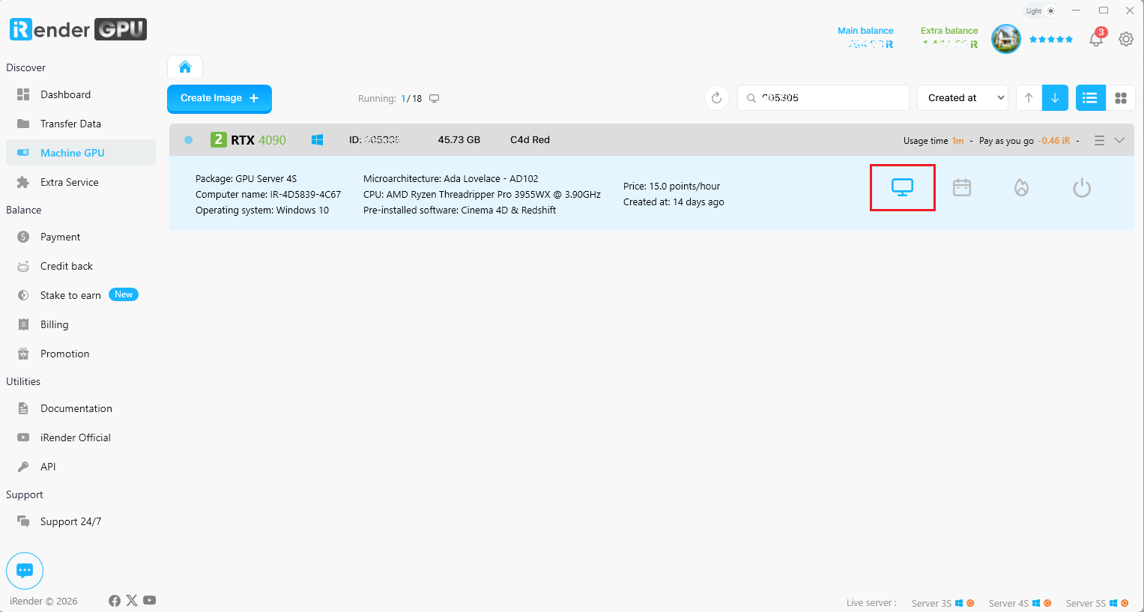Screen dimensions: 1144x612
Task: Open Stake to earn page
Action: point(81,295)
